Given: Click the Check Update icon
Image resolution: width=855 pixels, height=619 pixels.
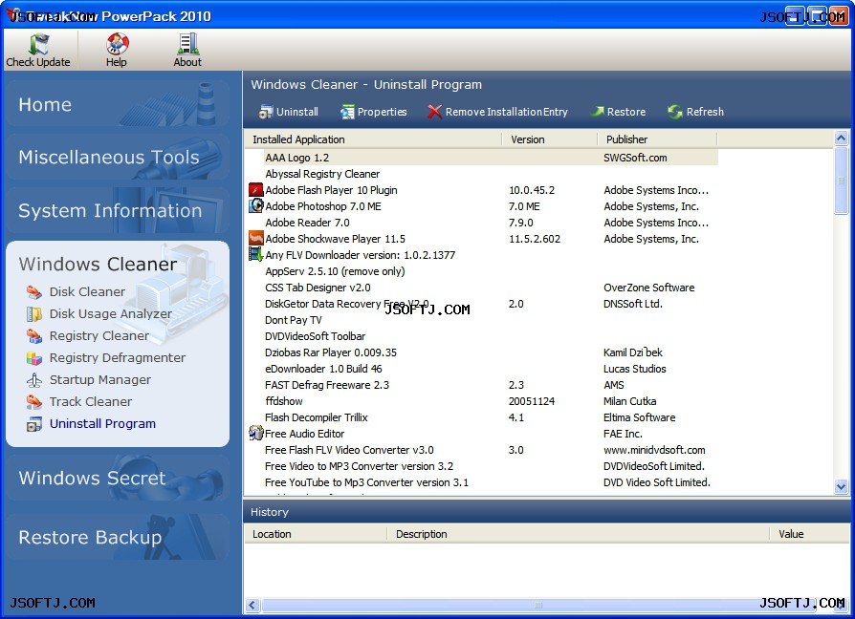Looking at the screenshot, I should pos(38,44).
